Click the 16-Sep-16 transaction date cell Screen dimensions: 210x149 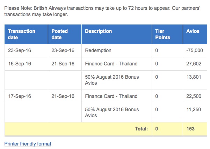pyautogui.click(x=20, y=64)
